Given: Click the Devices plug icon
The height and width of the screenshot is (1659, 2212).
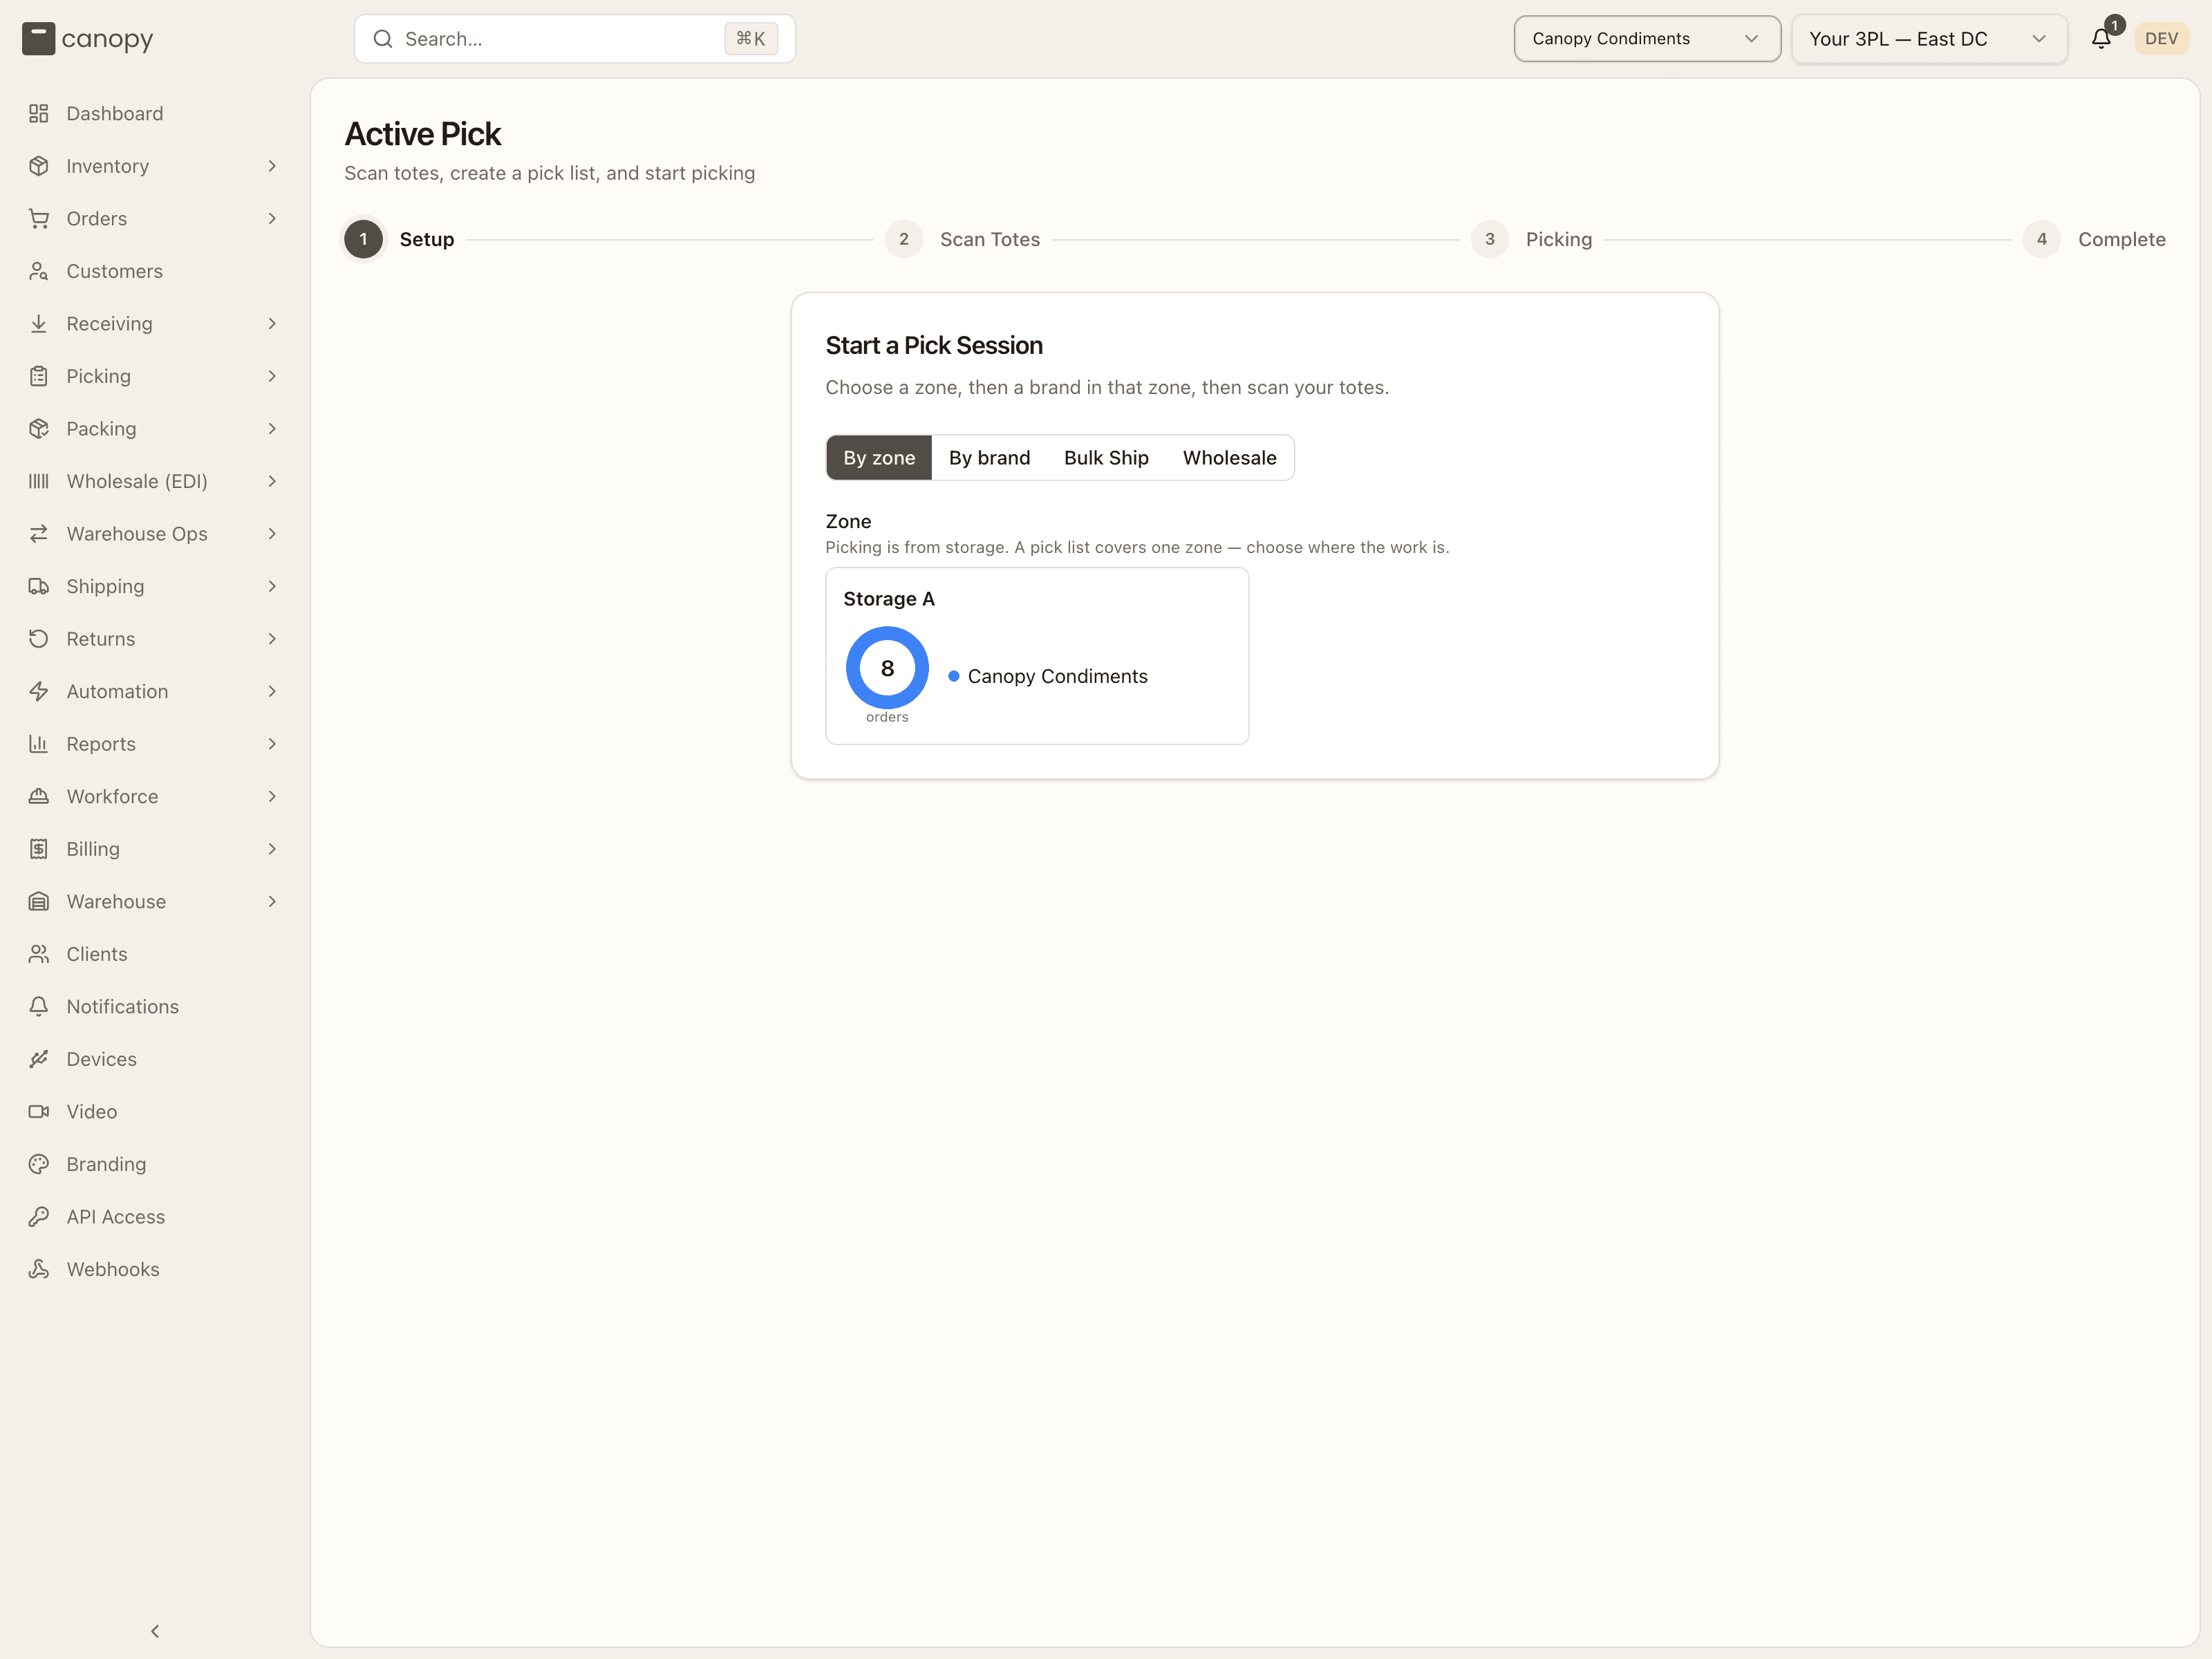Looking at the screenshot, I should pyautogui.click(x=38, y=1059).
